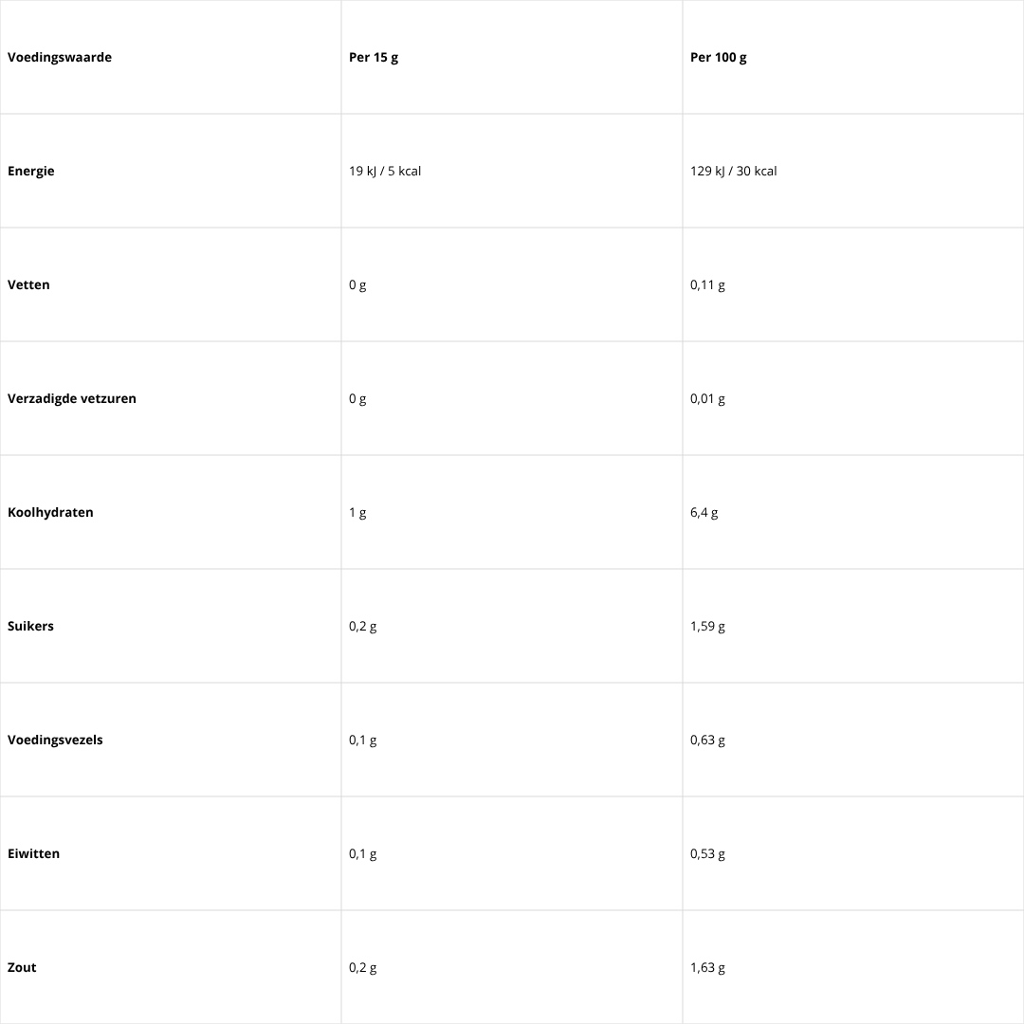The image size is (1024, 1024).
Task: Select the 6,4 g carbohydrates value
Action: point(704,513)
